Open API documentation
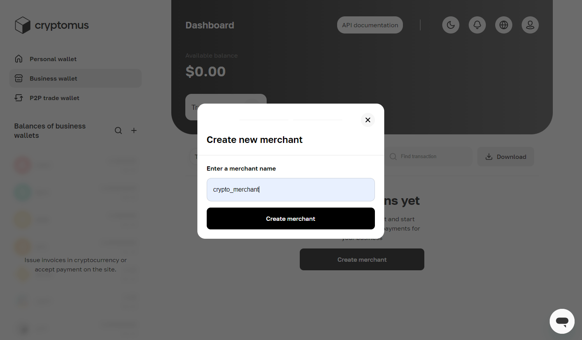The image size is (582, 340). (x=370, y=25)
